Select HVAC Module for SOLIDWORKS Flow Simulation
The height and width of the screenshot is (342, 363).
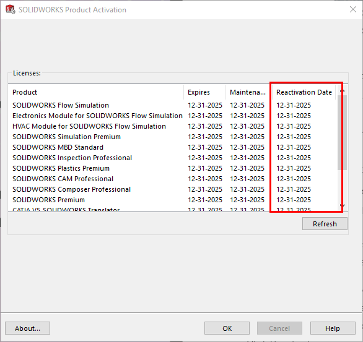(173, 126)
